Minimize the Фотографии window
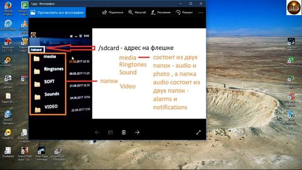This screenshot has width=302, height=170. coord(180,4)
